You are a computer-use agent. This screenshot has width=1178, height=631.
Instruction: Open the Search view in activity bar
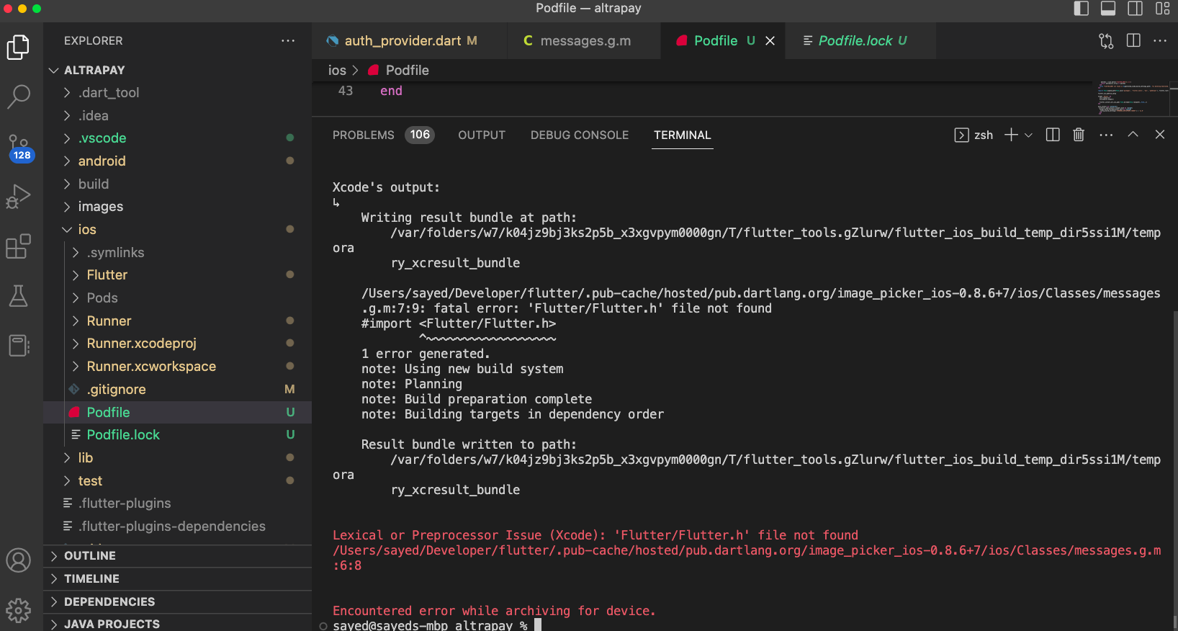click(19, 95)
